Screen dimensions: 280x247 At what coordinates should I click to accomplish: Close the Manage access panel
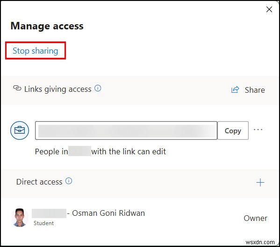click(x=269, y=9)
